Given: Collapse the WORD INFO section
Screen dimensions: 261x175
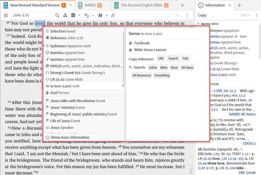Looking at the screenshot, I should pyautogui.click(x=198, y=24).
